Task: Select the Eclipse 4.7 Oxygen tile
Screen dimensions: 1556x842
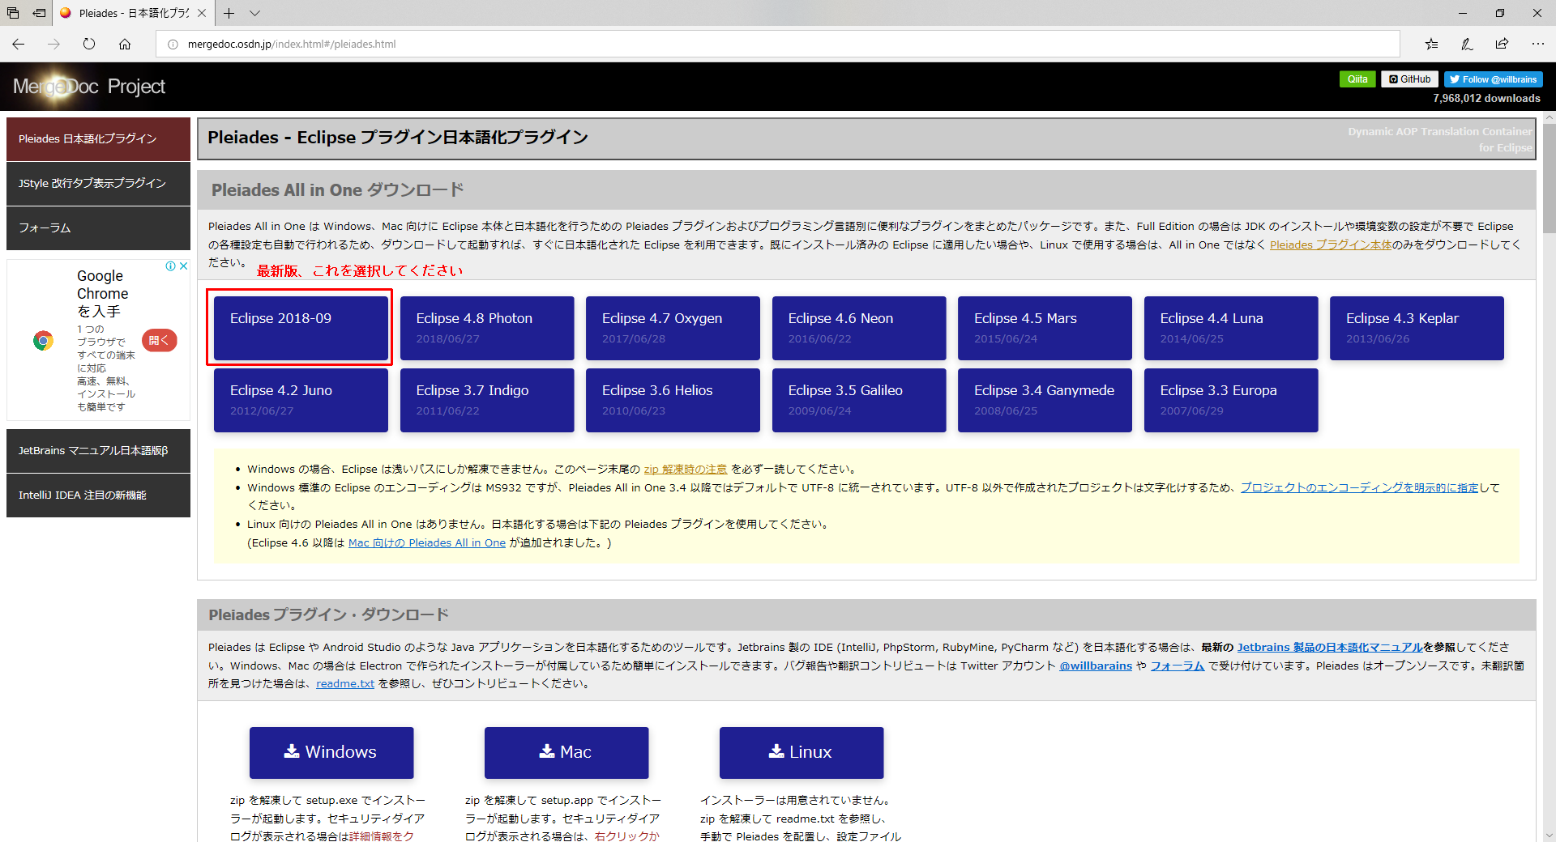Action: point(673,328)
